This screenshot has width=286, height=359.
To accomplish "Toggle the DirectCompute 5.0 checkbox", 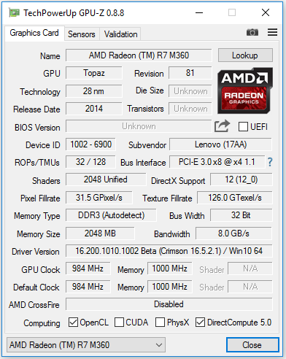I will coord(200,322).
